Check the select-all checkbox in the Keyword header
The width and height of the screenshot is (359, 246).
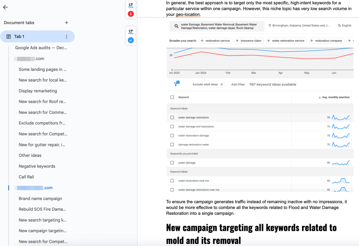(x=172, y=97)
